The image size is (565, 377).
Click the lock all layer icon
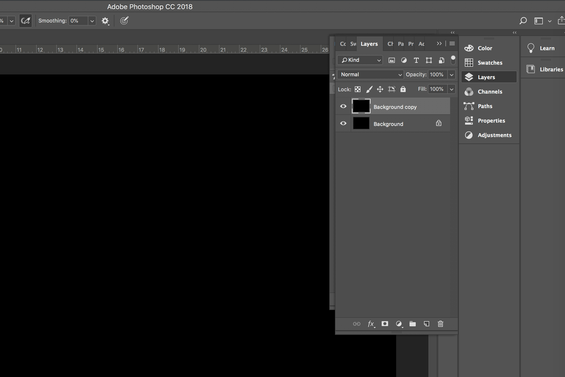(403, 89)
